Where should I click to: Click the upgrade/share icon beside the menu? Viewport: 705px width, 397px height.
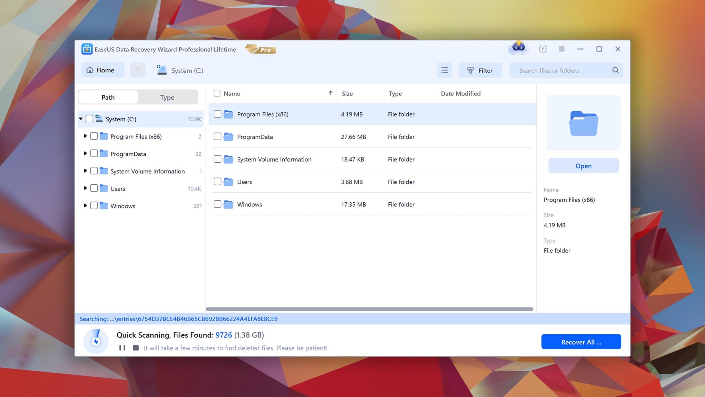pyautogui.click(x=543, y=49)
